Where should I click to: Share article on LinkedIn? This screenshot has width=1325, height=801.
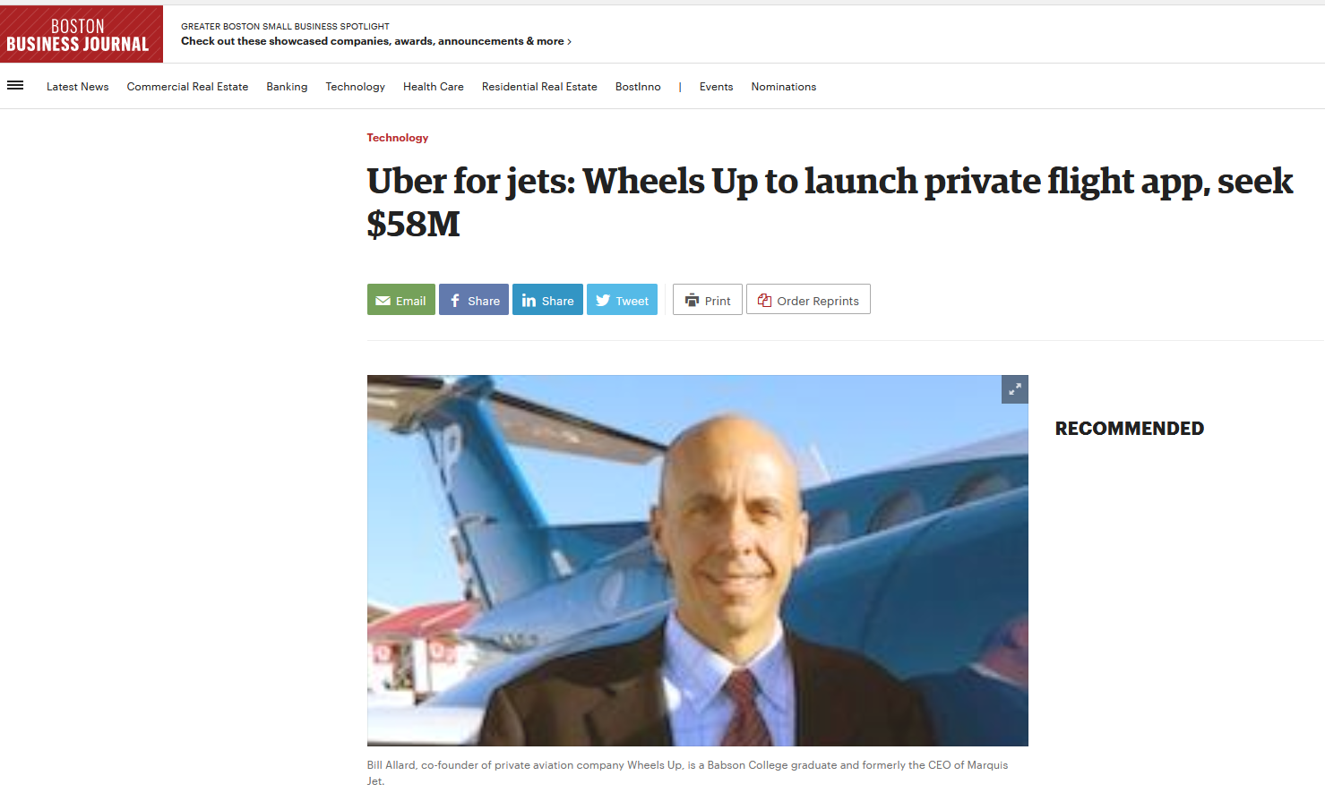547,300
